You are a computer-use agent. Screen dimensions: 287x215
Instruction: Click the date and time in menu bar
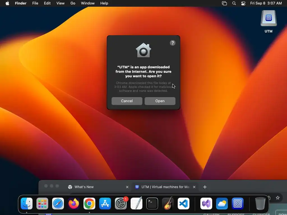(x=266, y=3)
